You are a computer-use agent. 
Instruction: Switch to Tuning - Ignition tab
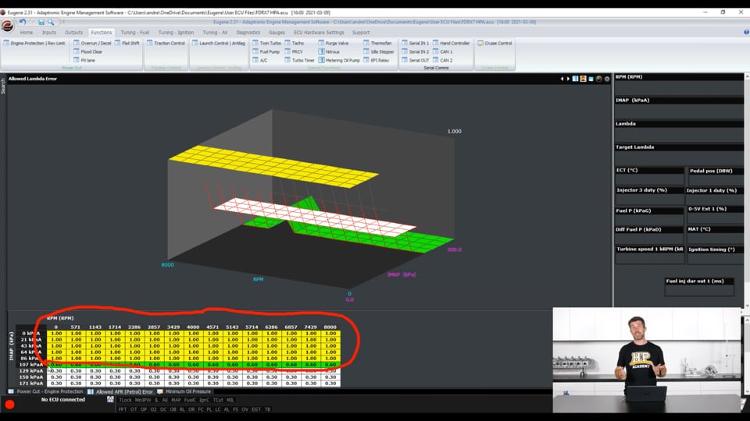tap(176, 33)
